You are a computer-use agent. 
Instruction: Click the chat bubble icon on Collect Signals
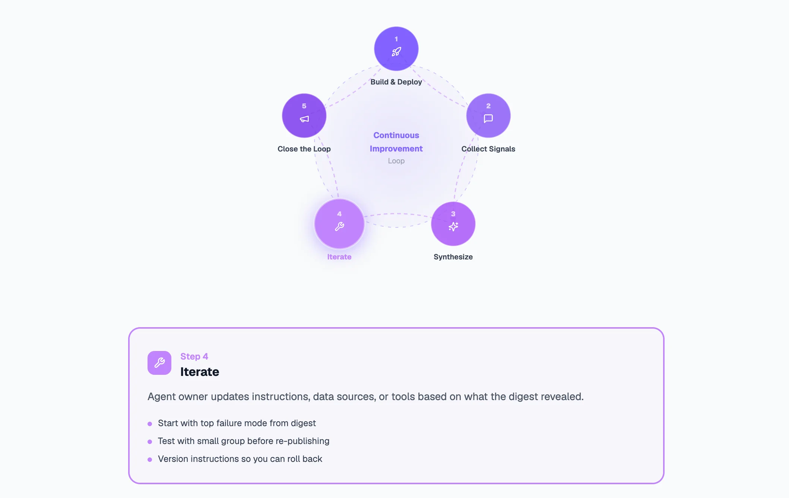pos(488,118)
